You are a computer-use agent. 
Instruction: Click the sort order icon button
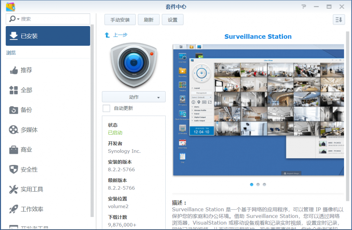[x=339, y=20]
